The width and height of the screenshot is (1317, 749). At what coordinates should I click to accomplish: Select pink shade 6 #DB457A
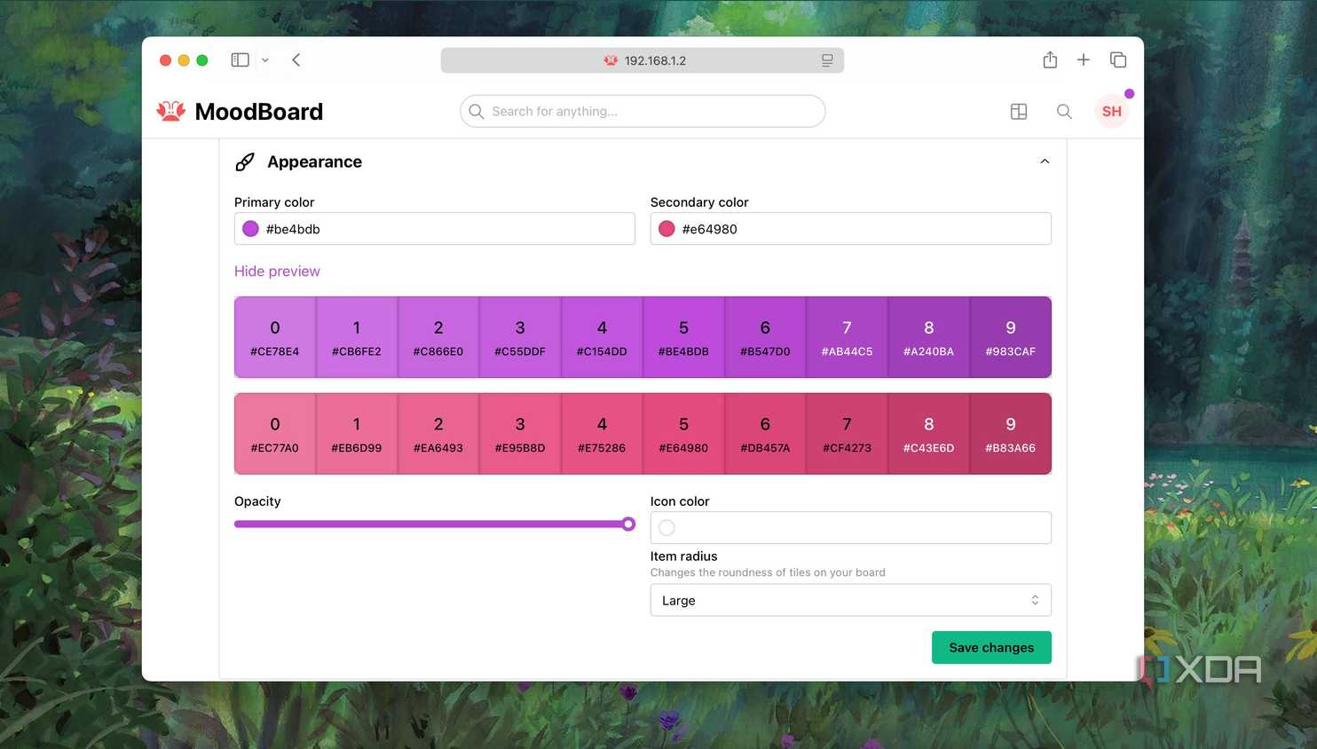point(765,434)
